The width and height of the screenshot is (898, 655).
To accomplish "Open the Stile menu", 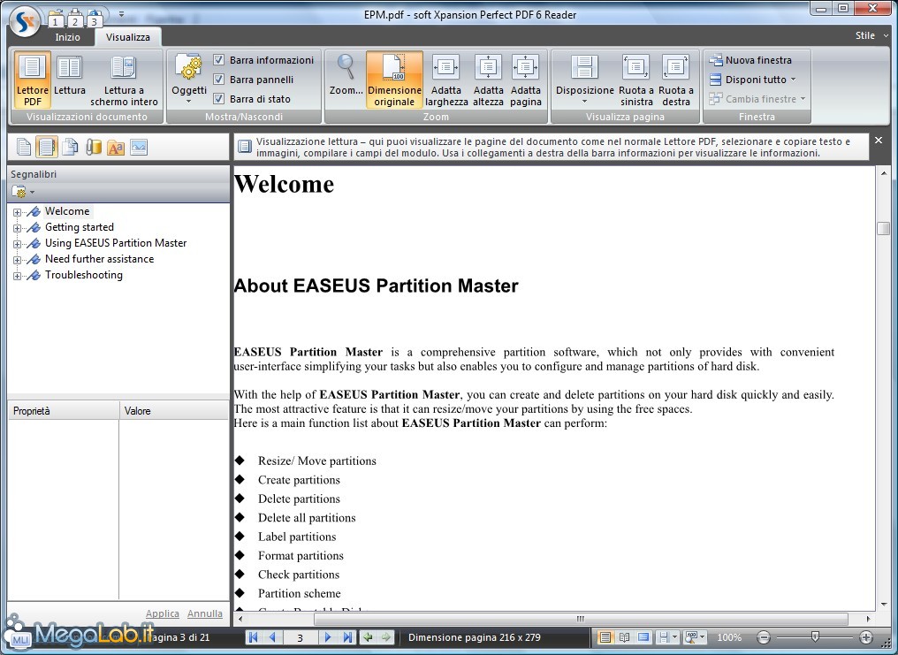I will [871, 35].
